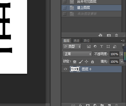Click the 填充 label
The image size is (126, 106).
click(104, 62)
